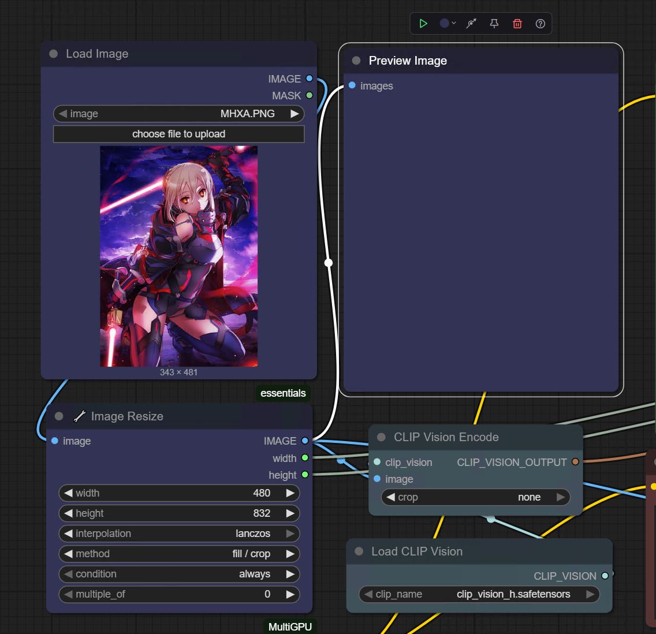Click CLIP Vision Encode image input socket
Image resolution: width=656 pixels, height=634 pixels.
[377, 479]
